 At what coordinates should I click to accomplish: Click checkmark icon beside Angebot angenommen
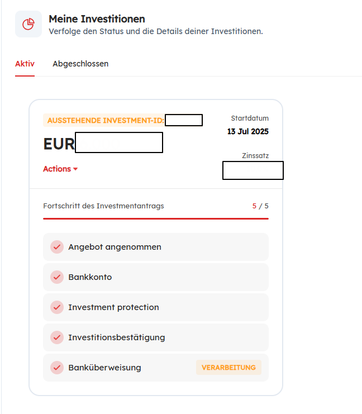tap(56, 247)
